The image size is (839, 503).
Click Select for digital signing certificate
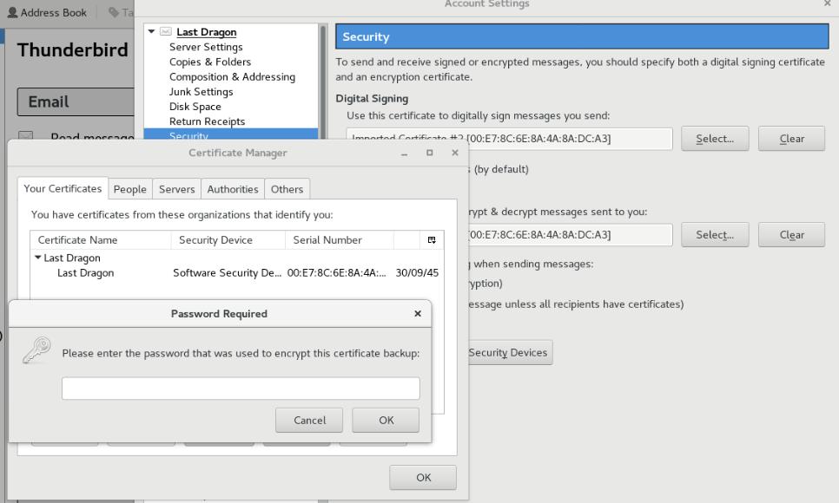pyautogui.click(x=714, y=139)
